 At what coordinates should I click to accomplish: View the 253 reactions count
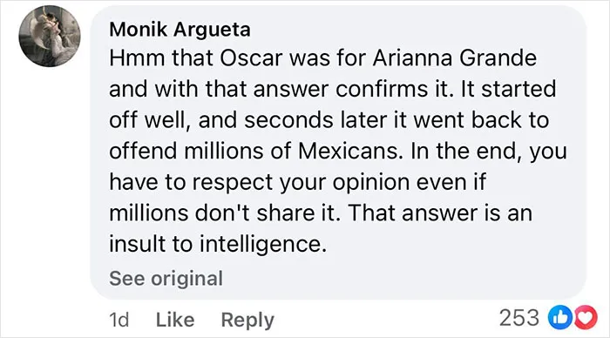click(519, 318)
